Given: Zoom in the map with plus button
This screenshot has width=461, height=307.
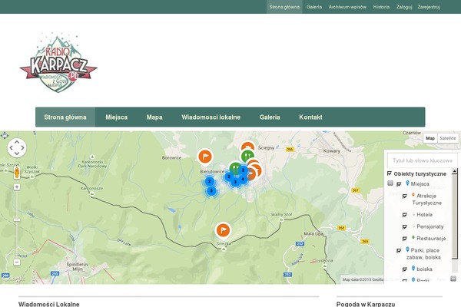Looking at the screenshot, I should pos(17,187).
